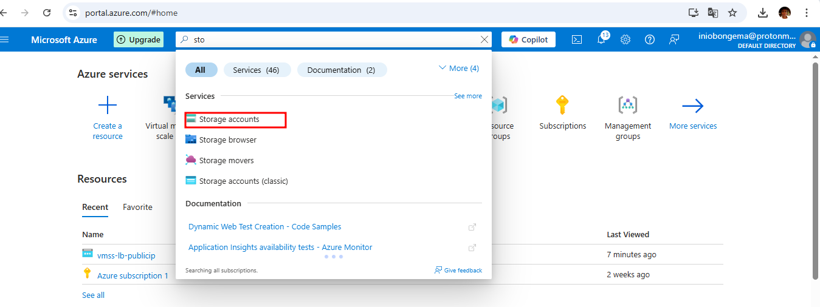This screenshot has height=307, width=820.
Task: Open Azure subscription 1 resource
Action: pyautogui.click(x=133, y=275)
